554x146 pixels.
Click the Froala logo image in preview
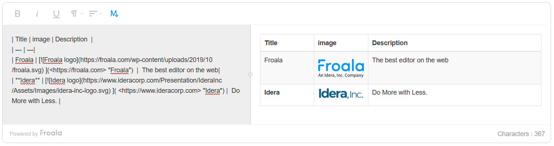click(x=341, y=68)
